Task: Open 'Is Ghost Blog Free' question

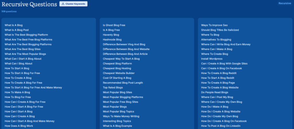Action: pyautogui.click(x=114, y=25)
